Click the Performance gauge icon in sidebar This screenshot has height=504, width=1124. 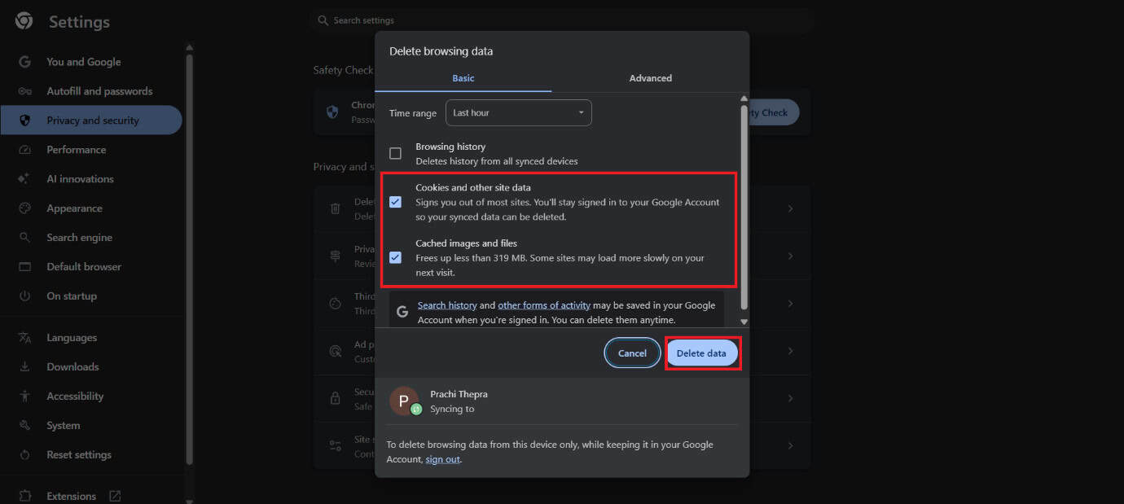pos(25,150)
